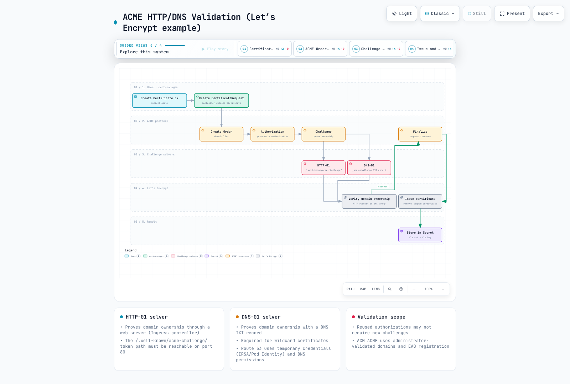
Task: Click the cloud icon on Create Order node
Action: (203, 130)
